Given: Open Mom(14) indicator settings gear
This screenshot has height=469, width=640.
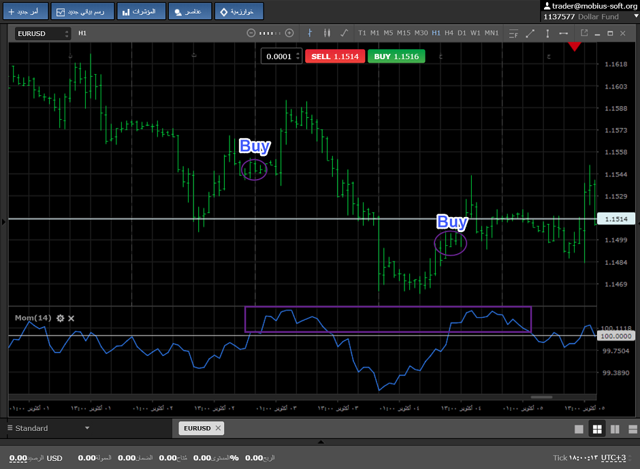Looking at the screenshot, I should [61, 319].
